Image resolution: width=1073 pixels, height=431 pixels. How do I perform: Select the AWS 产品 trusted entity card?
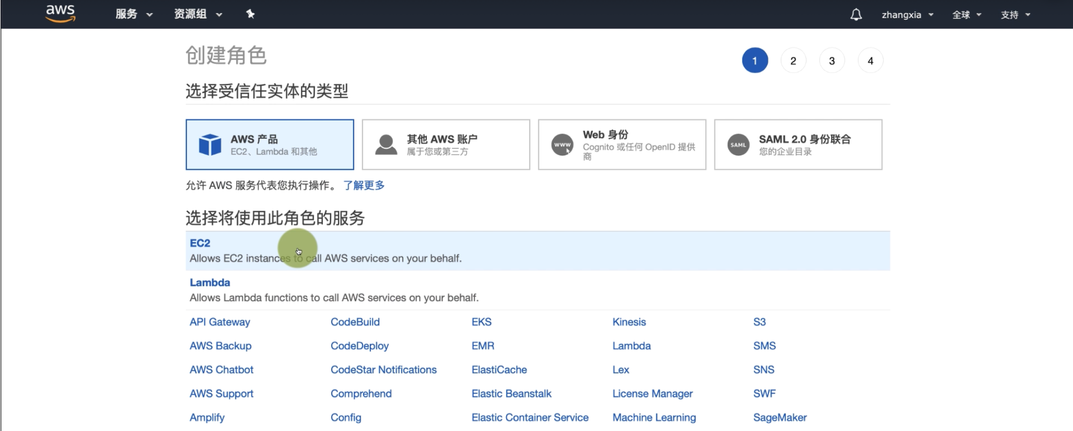pos(270,145)
